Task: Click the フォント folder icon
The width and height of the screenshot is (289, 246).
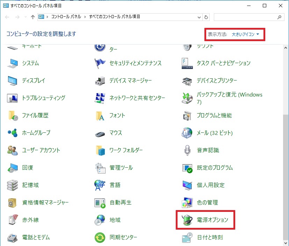Action: [x=100, y=116]
